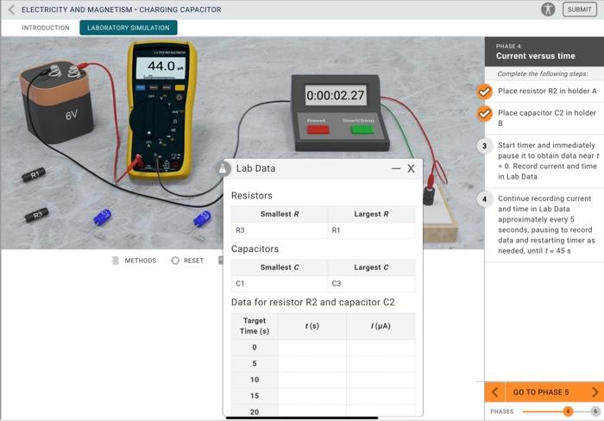
Task: Jump to phase 6 on phases slider
Action: [x=595, y=412]
